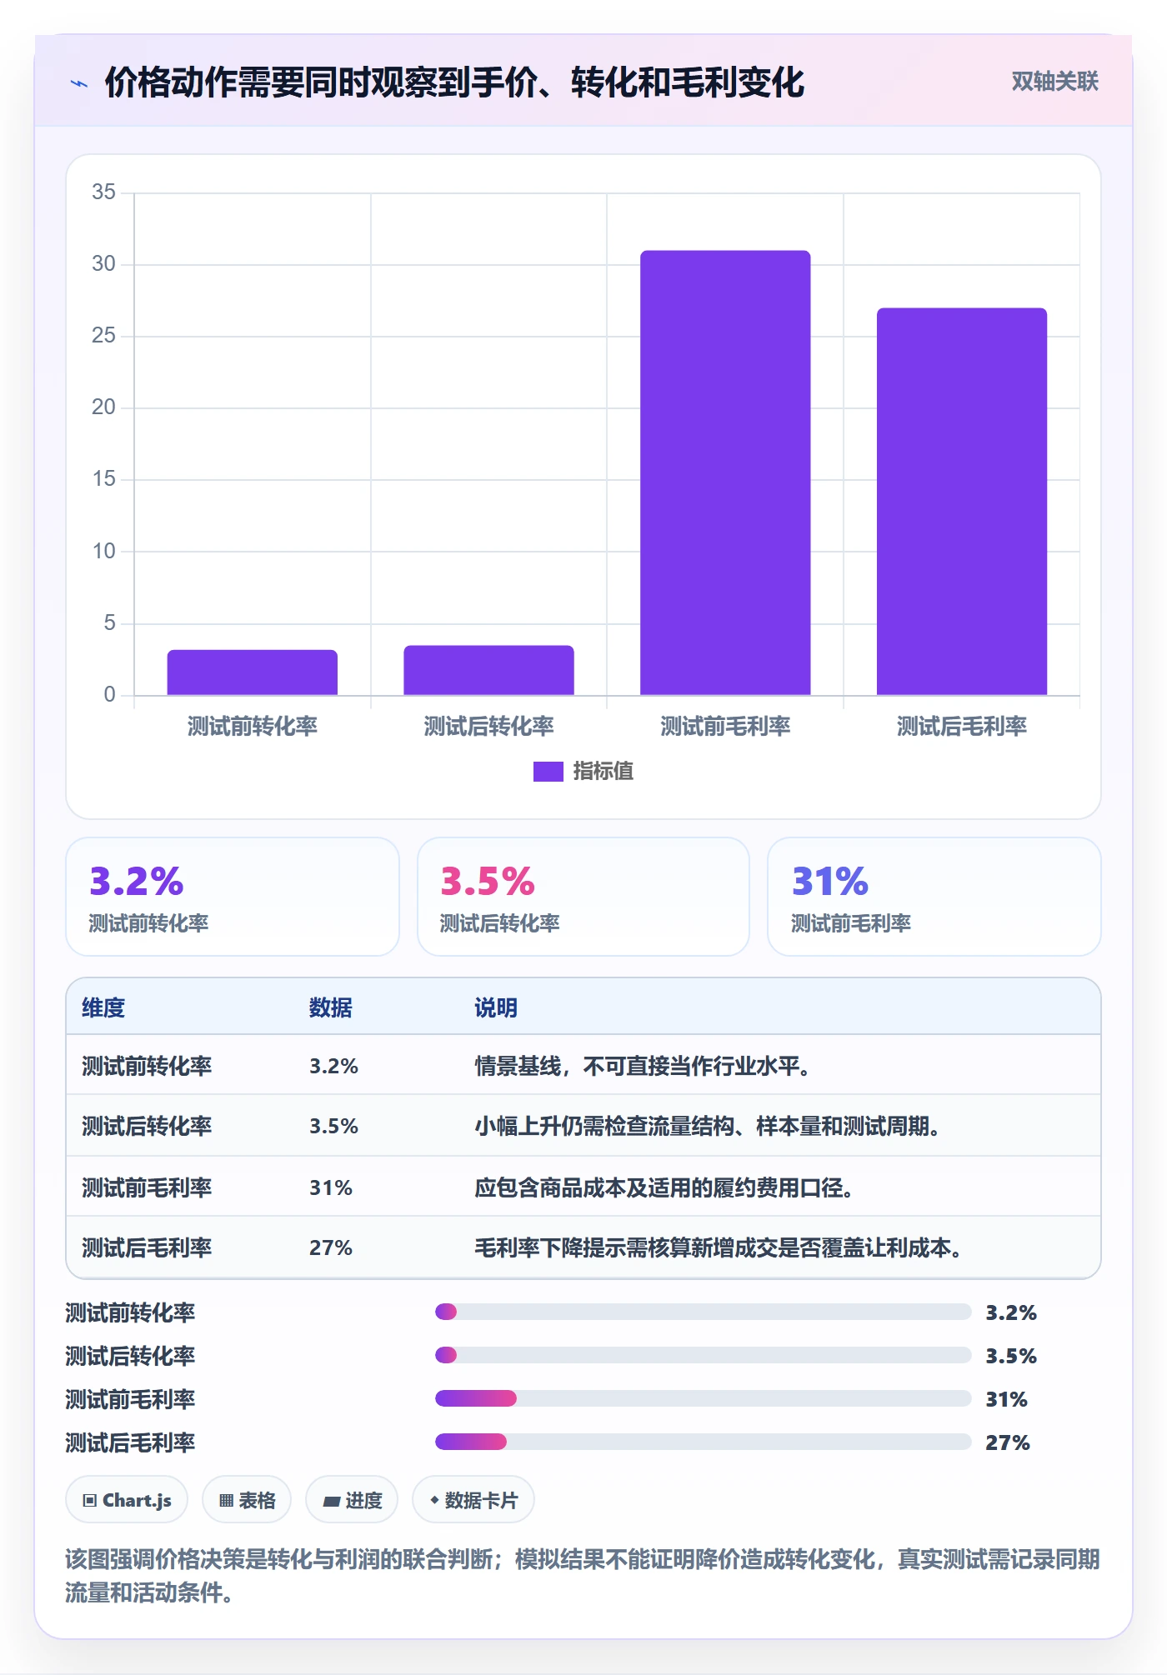The width and height of the screenshot is (1167, 1675).
Task: Click the square icon in Chart.js tag
Action: click(x=90, y=1501)
